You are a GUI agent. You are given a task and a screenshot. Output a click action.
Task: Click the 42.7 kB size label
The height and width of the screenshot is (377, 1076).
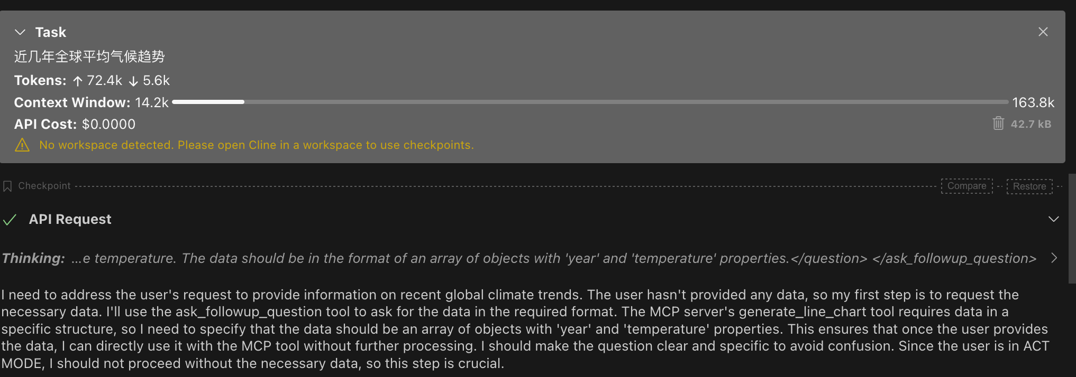pos(1031,124)
